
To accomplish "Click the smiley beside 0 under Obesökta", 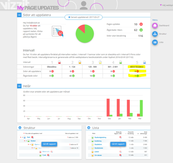I will (x=52, y=76).
